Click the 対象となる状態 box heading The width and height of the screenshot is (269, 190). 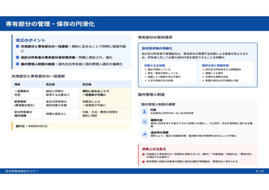tap(154, 65)
